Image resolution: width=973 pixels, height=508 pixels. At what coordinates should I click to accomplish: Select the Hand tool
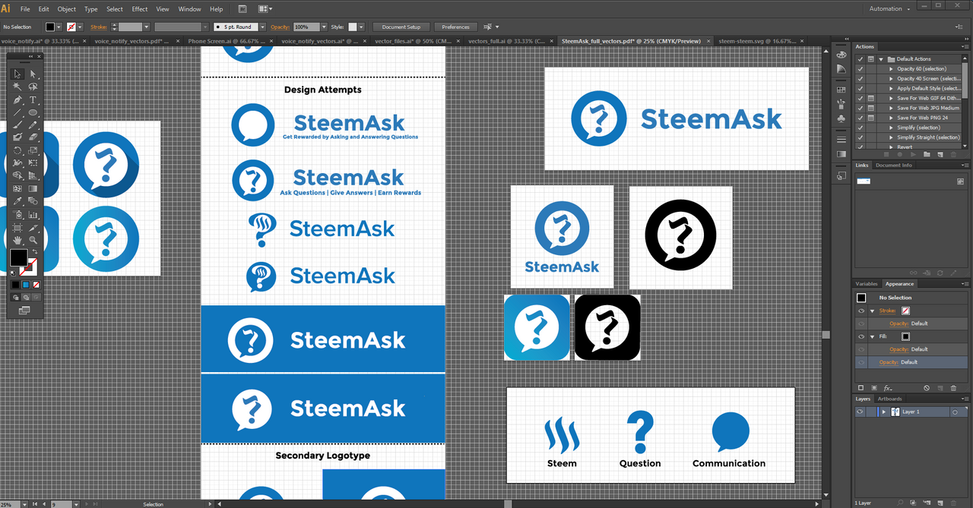click(16, 240)
